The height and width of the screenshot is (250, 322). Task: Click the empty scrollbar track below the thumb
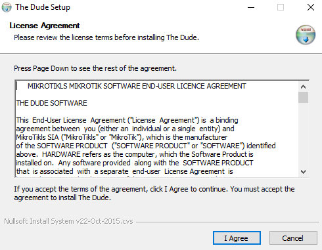(x=303, y=135)
